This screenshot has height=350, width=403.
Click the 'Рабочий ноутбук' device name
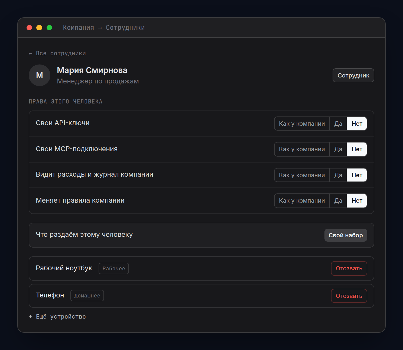(64, 268)
